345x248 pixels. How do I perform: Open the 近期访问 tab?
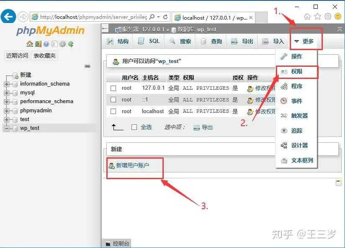(17, 56)
